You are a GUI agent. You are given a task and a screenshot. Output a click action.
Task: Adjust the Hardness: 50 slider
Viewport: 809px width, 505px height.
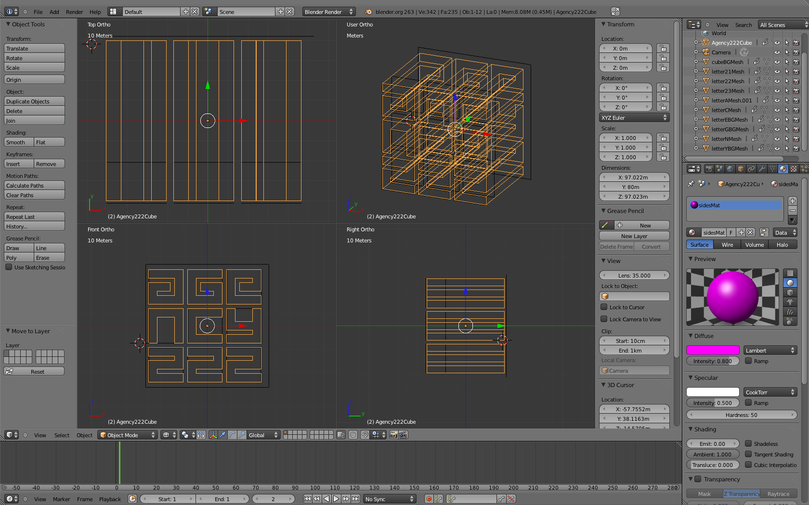pyautogui.click(x=742, y=415)
